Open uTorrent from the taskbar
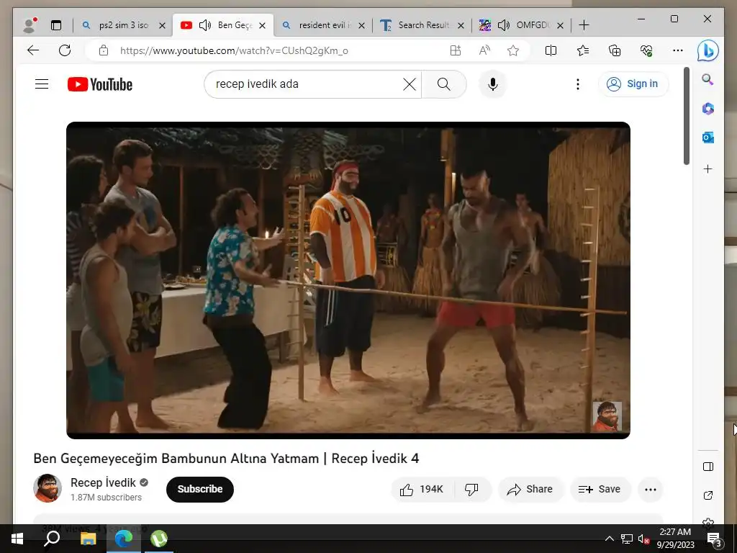 click(159, 539)
